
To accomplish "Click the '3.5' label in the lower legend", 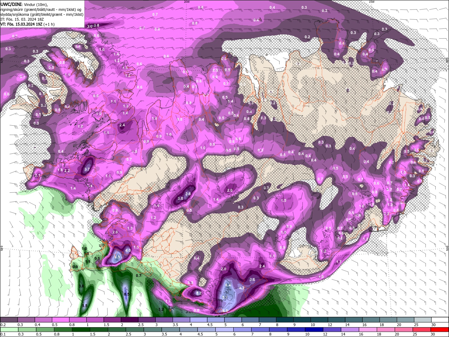I will pyautogui.click(x=164, y=335).
